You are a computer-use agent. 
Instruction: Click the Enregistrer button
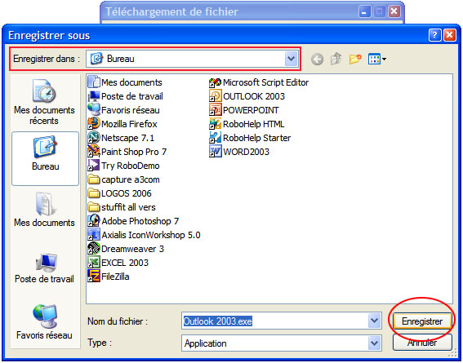pos(422,321)
